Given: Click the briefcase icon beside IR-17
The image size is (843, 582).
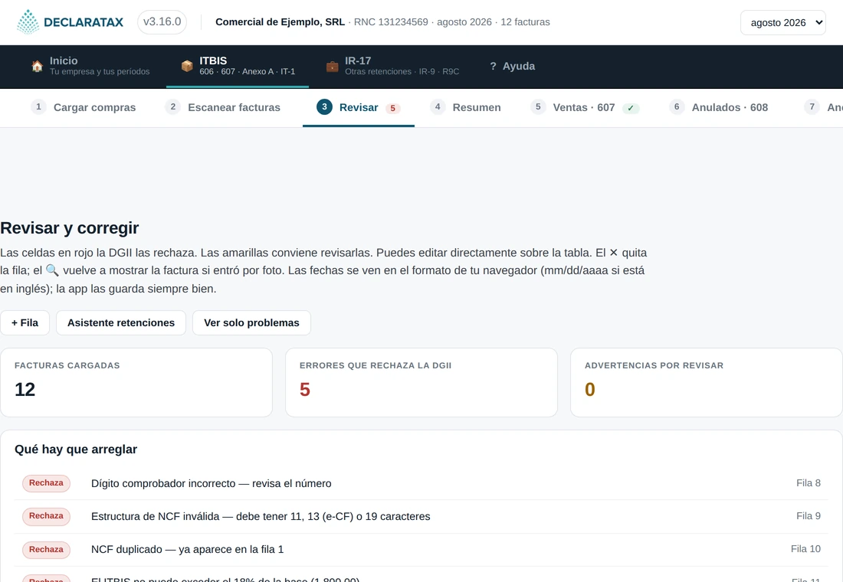Looking at the screenshot, I should pos(333,66).
